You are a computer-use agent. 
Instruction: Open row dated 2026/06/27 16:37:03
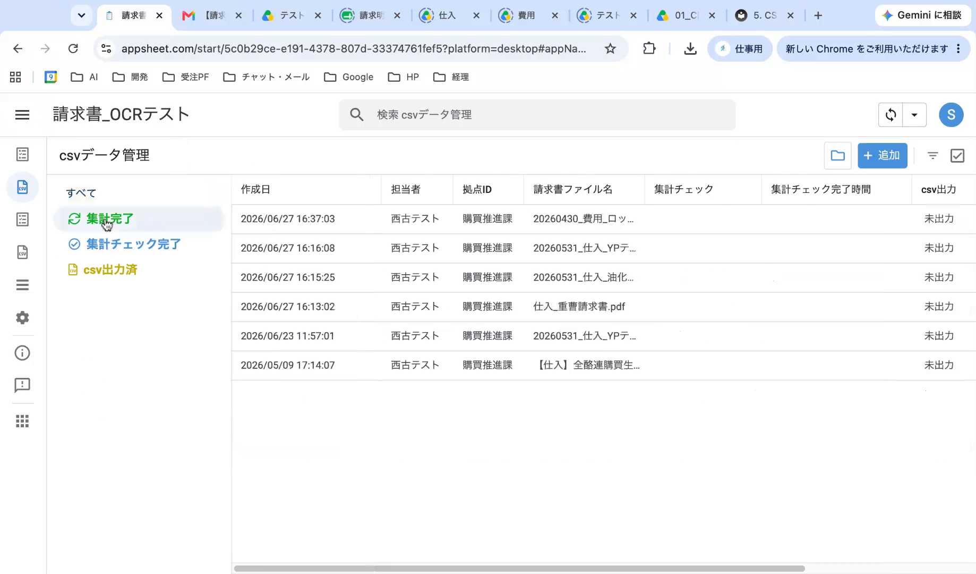(x=604, y=219)
